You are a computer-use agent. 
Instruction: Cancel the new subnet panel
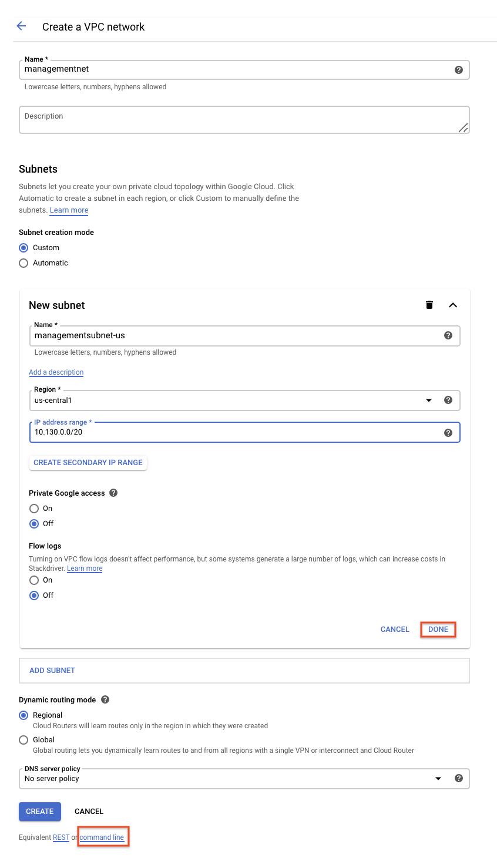coord(395,630)
